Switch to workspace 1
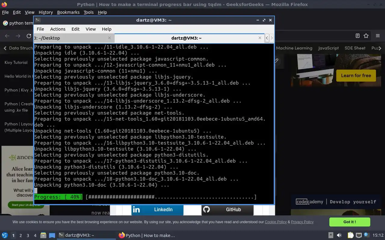Image resolution: width=385 pixels, height=240 pixels. (13, 235)
